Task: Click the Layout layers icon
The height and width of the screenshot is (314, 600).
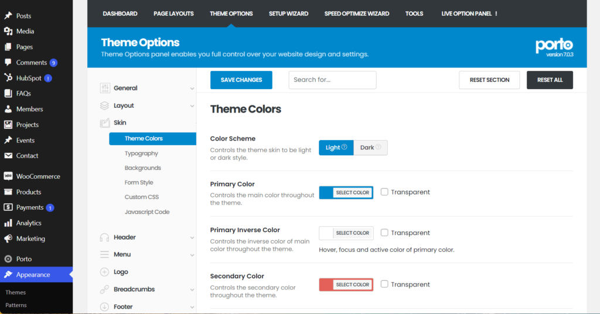Action: [x=104, y=105]
